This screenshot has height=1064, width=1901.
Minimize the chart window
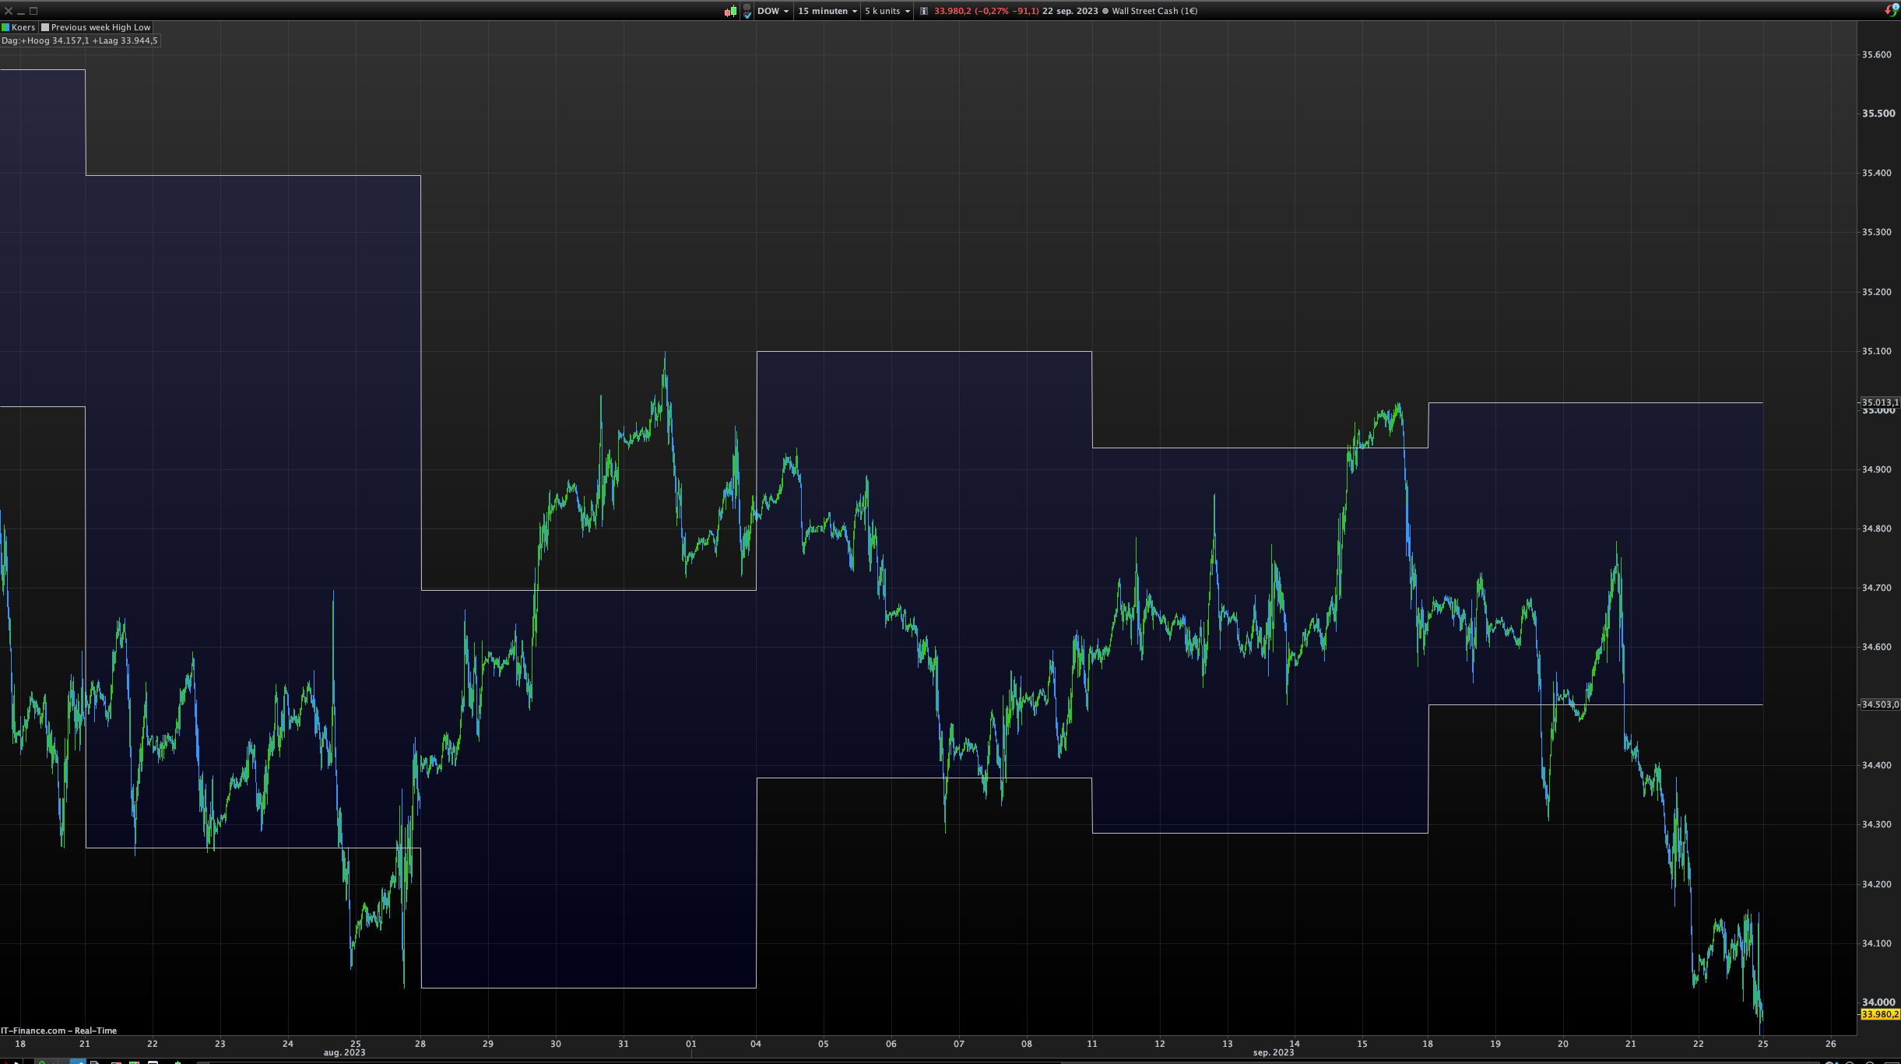[21, 11]
